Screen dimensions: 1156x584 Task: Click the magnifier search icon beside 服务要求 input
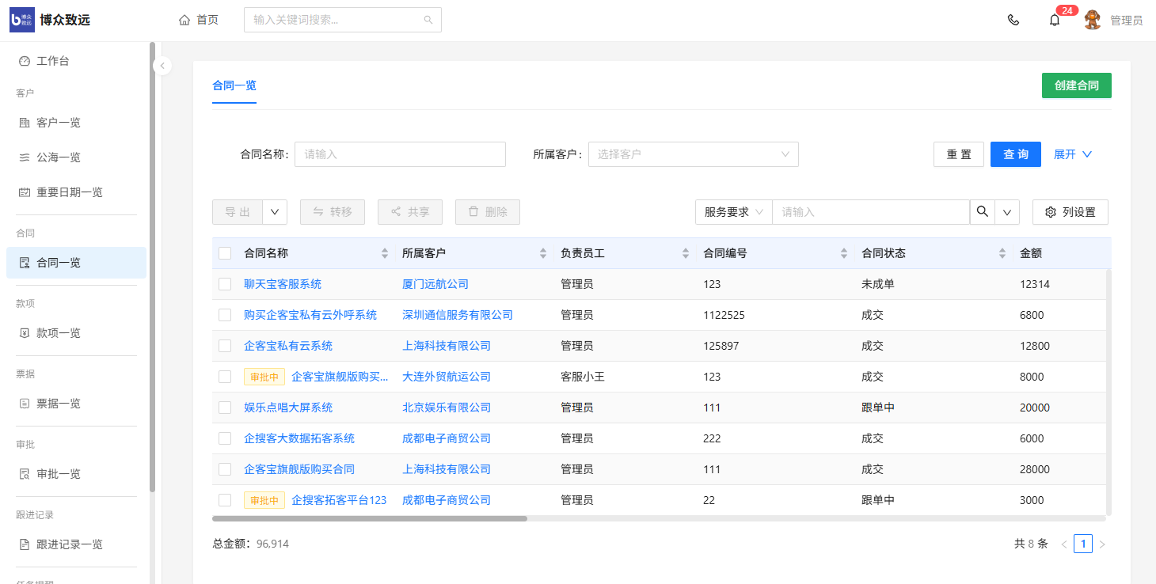983,212
